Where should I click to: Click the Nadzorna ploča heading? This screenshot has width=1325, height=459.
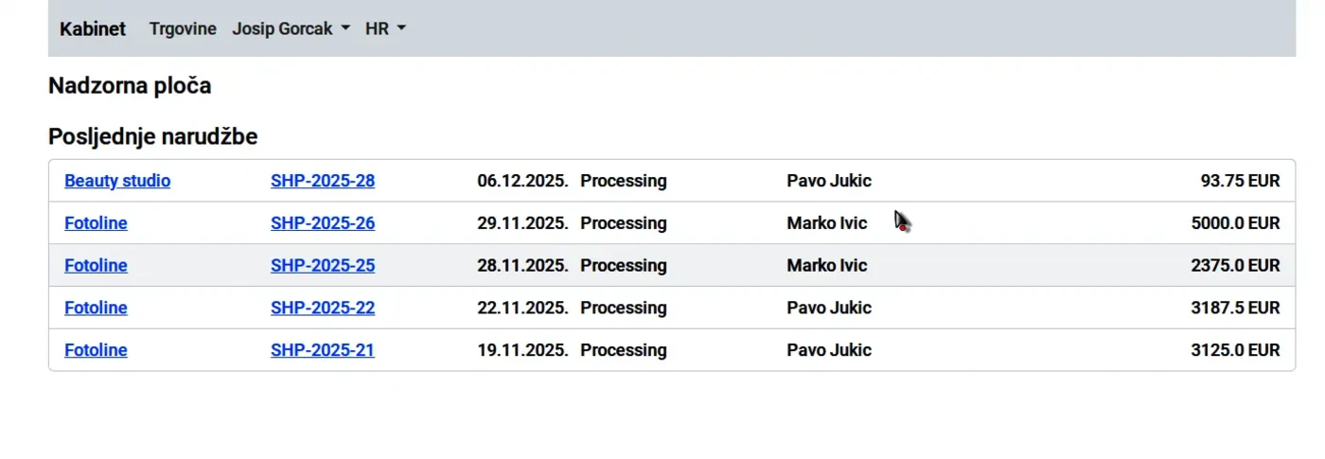pyautogui.click(x=130, y=86)
